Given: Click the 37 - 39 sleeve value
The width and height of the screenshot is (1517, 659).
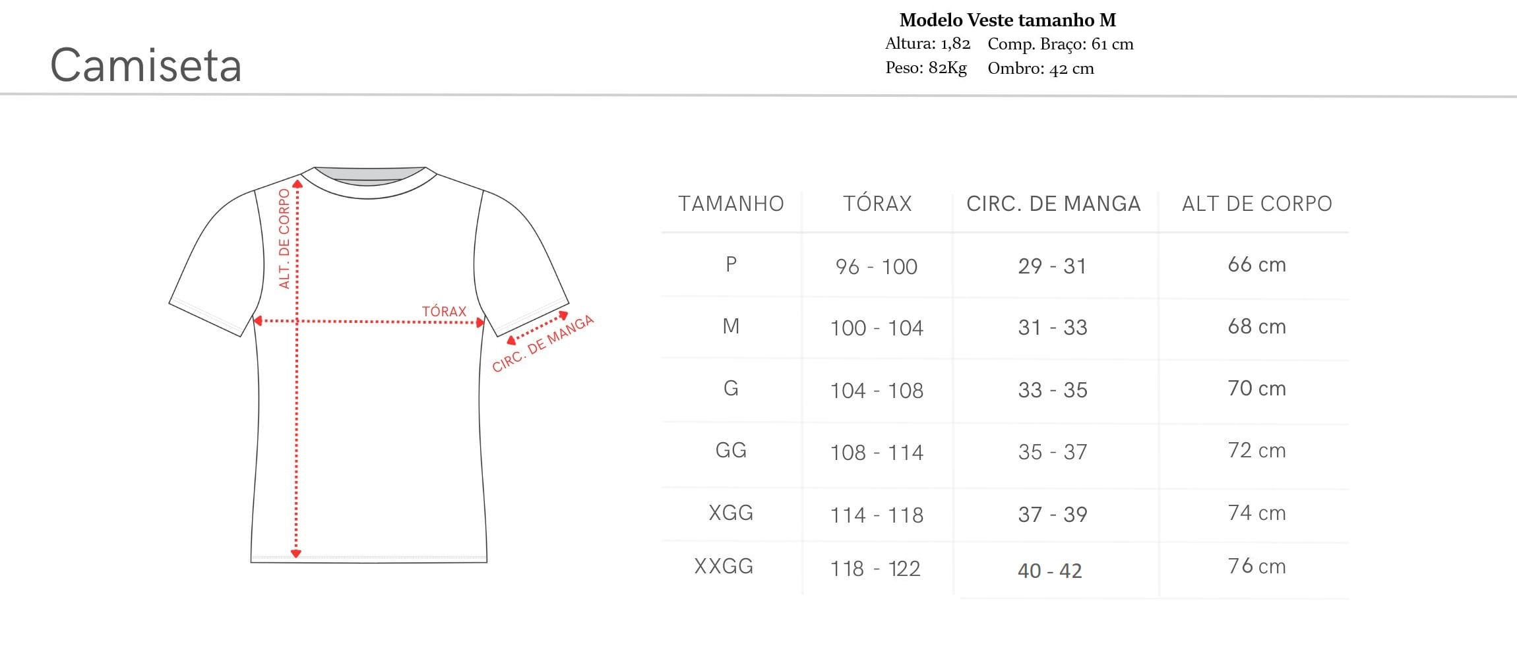Looking at the screenshot, I should pos(1053,515).
